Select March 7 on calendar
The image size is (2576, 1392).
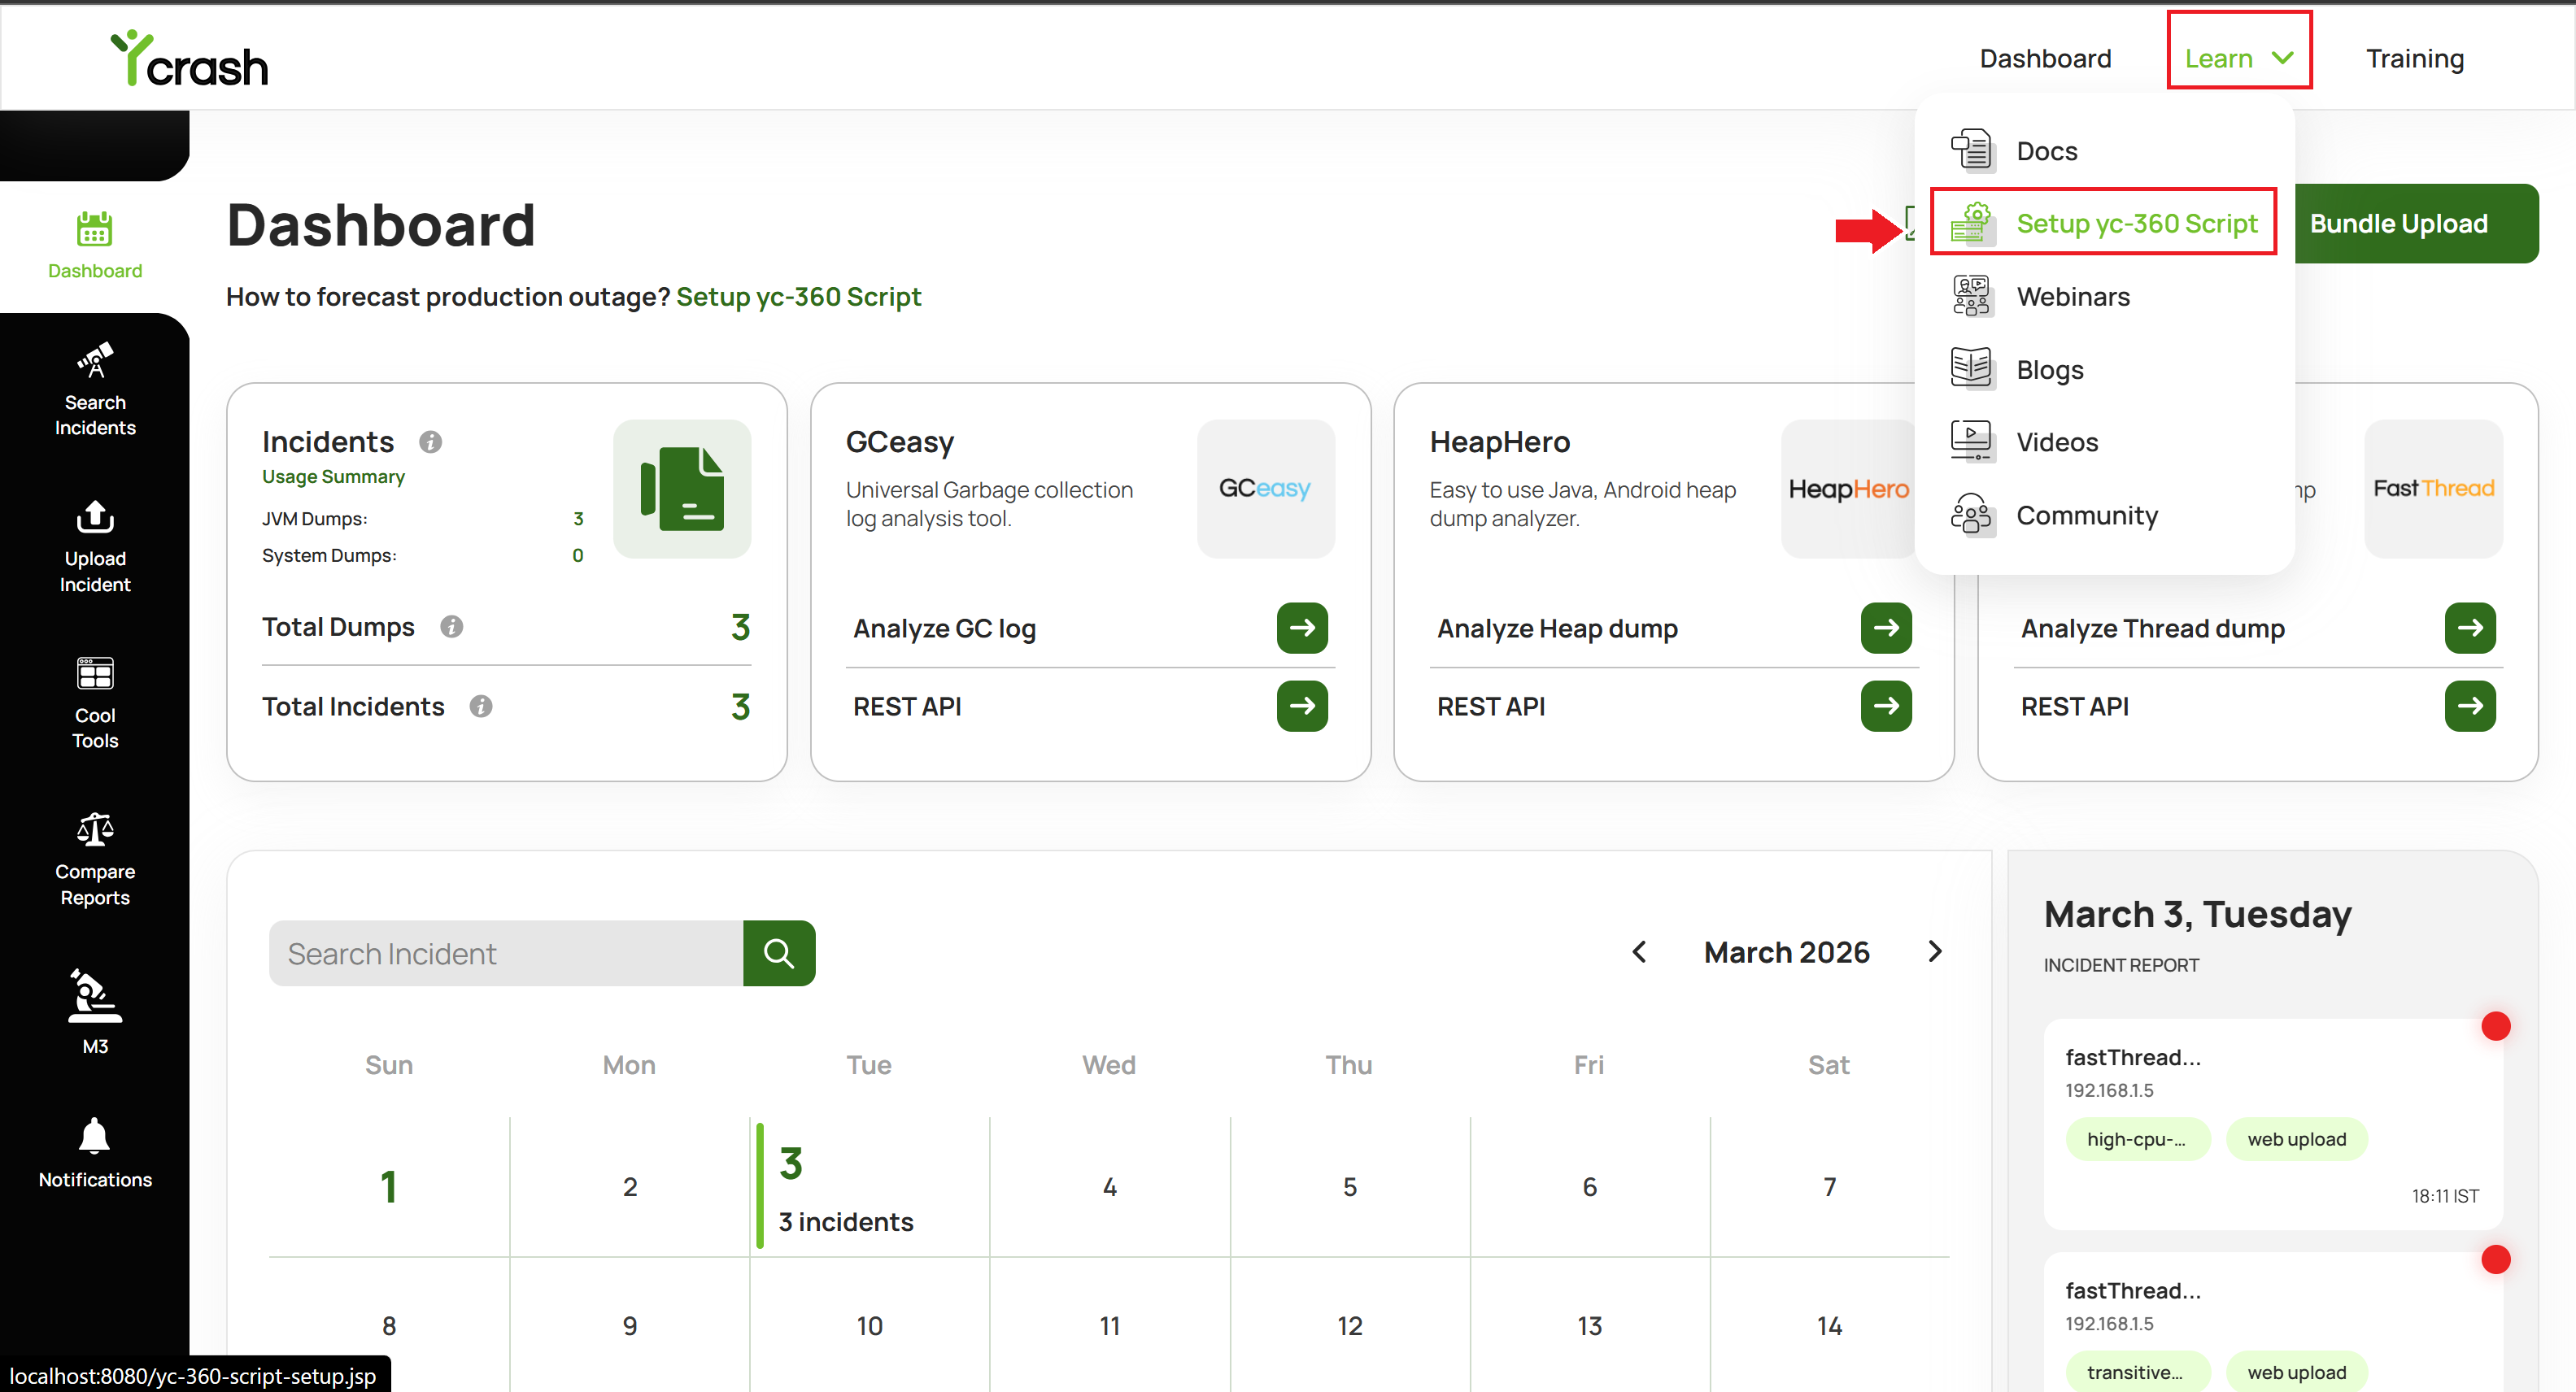coord(1829,1186)
